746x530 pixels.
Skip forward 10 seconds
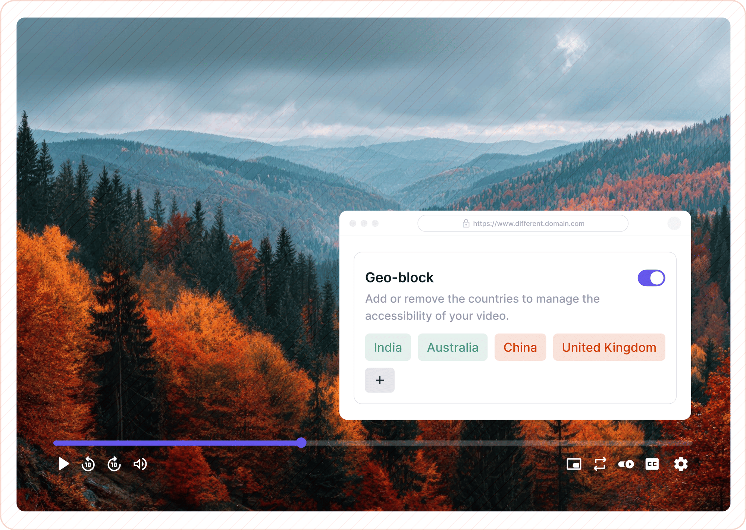114,464
